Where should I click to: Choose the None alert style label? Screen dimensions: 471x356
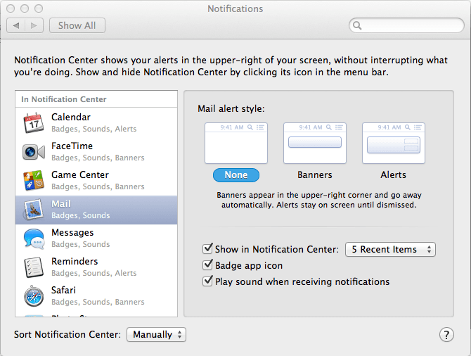point(236,175)
